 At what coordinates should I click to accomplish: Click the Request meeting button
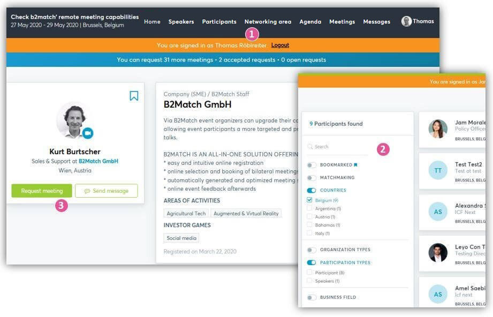click(42, 191)
